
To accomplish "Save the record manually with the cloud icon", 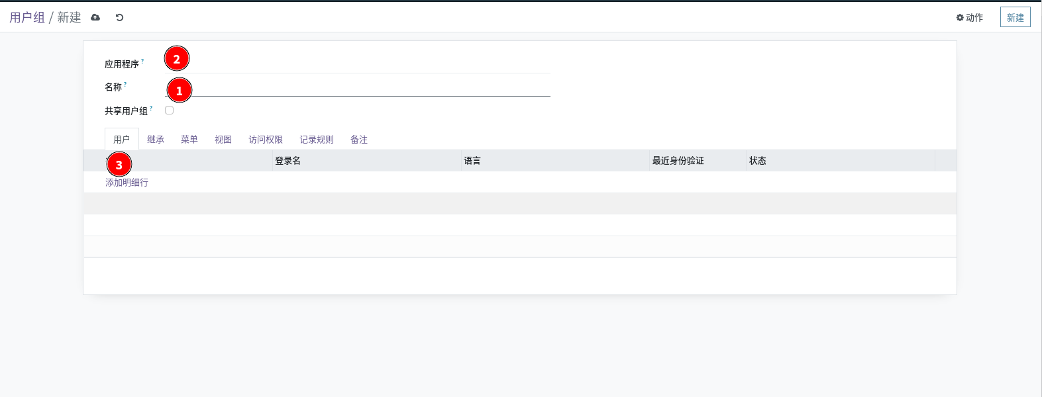I will [95, 17].
